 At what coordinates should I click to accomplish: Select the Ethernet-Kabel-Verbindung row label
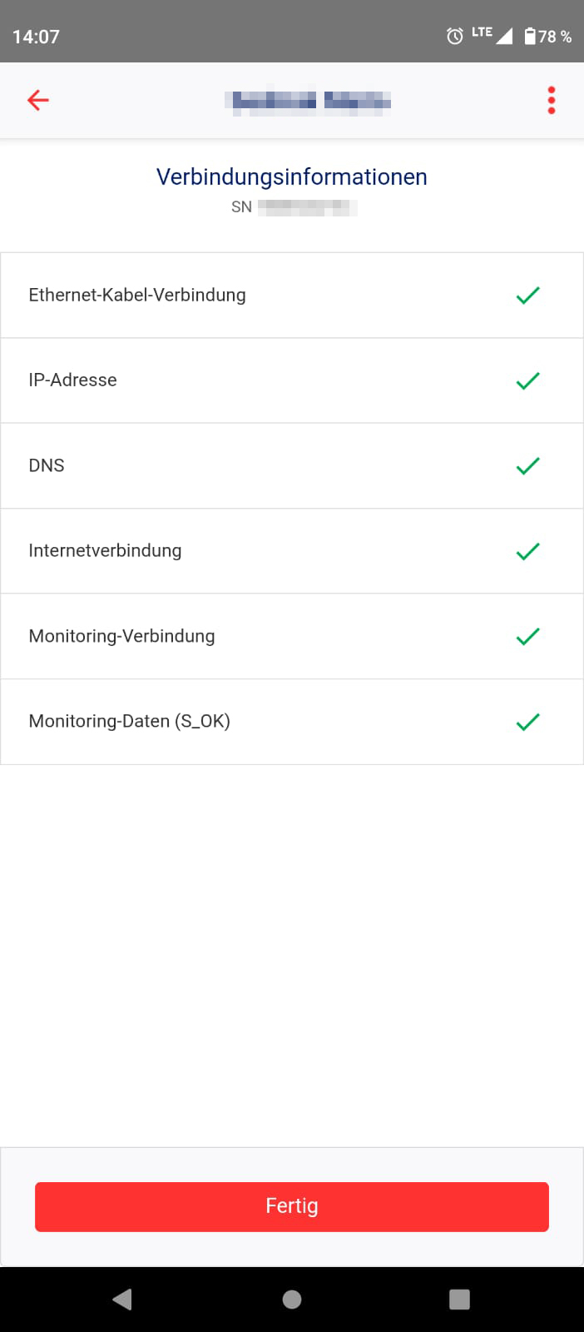click(137, 296)
